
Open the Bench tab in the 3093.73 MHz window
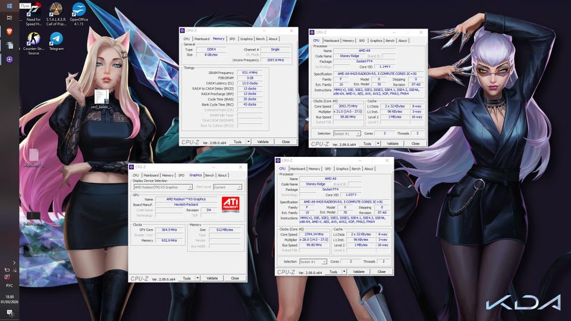point(390,41)
